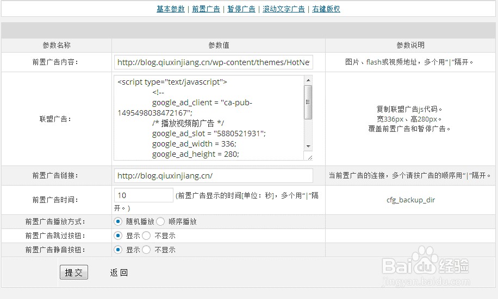Select 随机播放 radio option
The image size is (498, 299).
tap(118, 221)
